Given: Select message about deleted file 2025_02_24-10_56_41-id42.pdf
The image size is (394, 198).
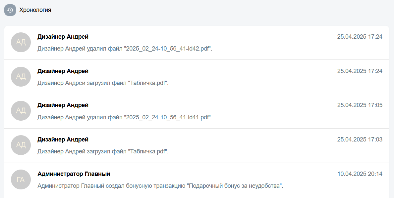Looking at the screenshot, I should 125,49.
